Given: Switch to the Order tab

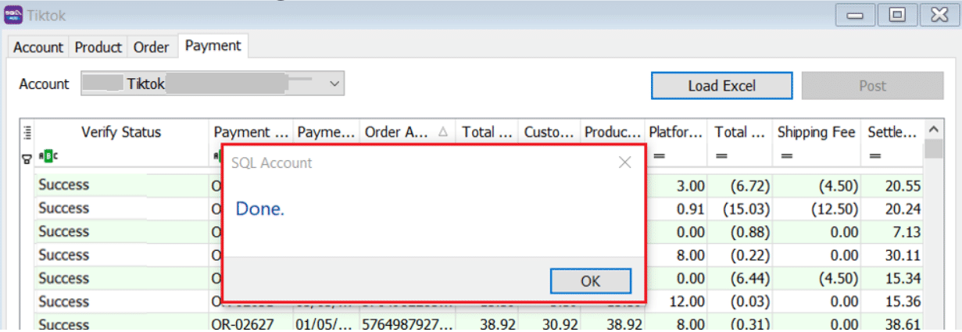Looking at the screenshot, I should click(152, 48).
